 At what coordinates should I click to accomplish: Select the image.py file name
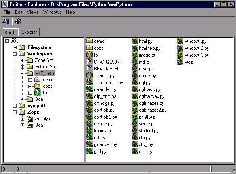tap(147, 55)
